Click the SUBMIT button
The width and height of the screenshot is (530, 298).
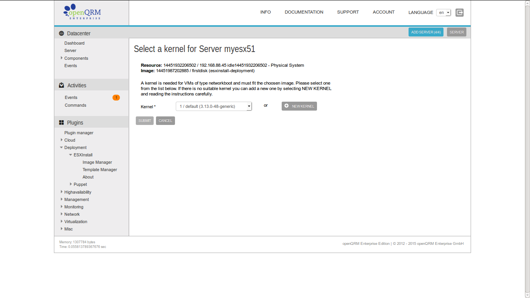coord(145,121)
